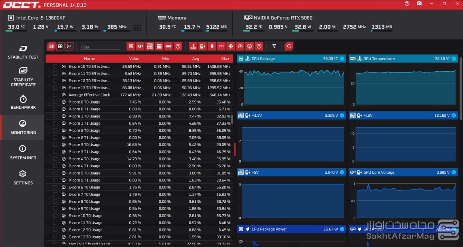Open the Stability Certificate section
Viewport: 463px width, 247px height.
tap(23, 76)
